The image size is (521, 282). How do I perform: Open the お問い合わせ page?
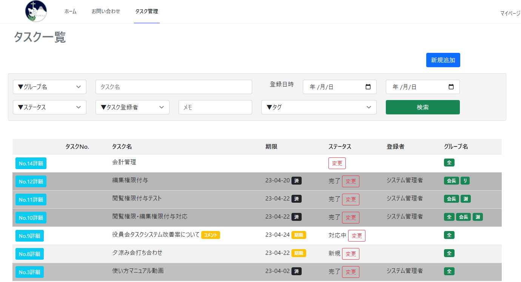106,11
